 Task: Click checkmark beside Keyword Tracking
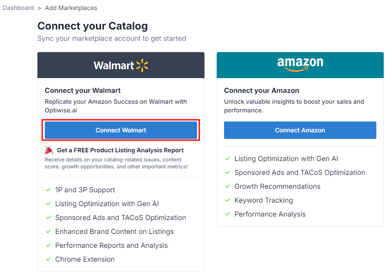point(228,200)
